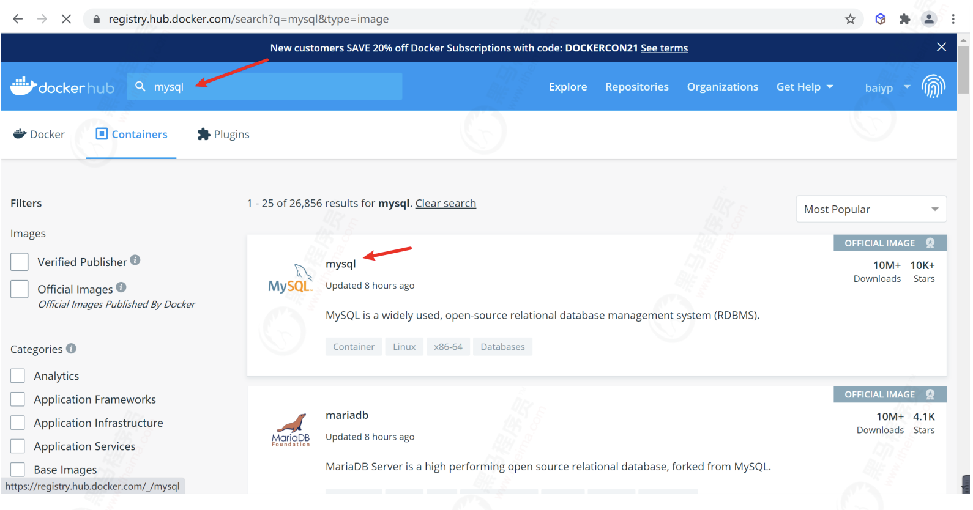The width and height of the screenshot is (973, 510).
Task: Open the cube-shaped browser extension icon
Action: (x=880, y=19)
